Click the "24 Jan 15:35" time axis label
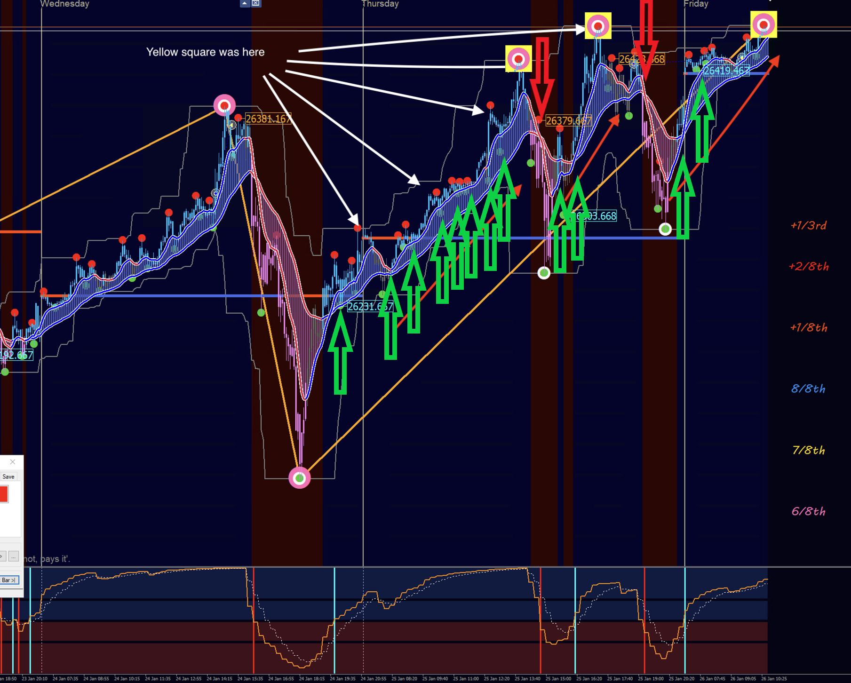The image size is (851, 683). (x=250, y=679)
